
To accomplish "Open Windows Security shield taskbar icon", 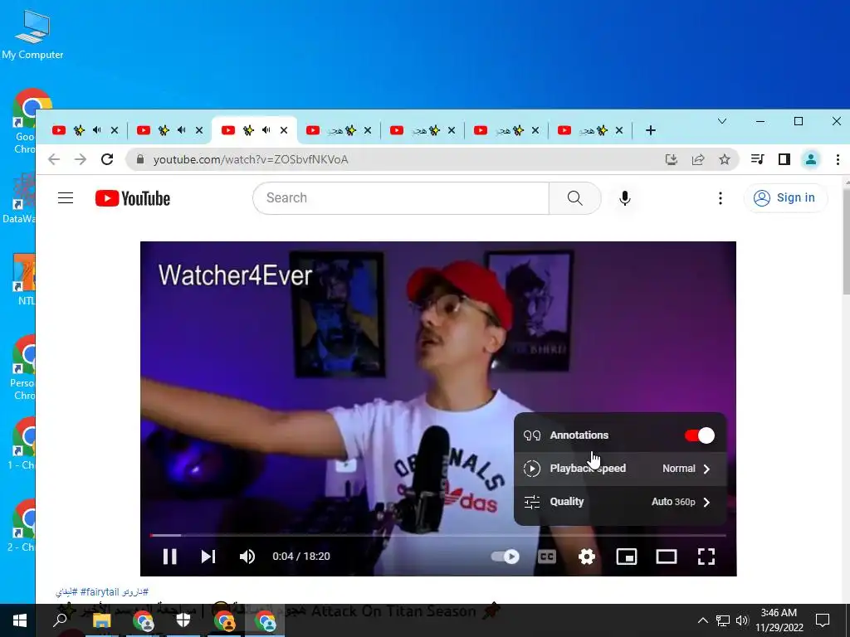I will tap(183, 620).
